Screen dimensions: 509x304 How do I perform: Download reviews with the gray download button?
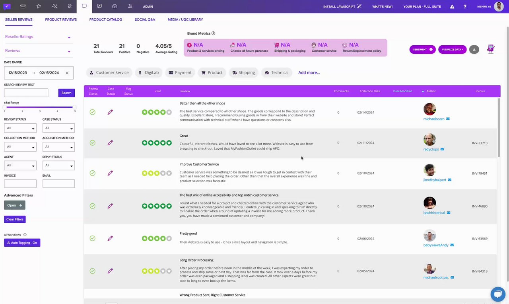[474, 49]
